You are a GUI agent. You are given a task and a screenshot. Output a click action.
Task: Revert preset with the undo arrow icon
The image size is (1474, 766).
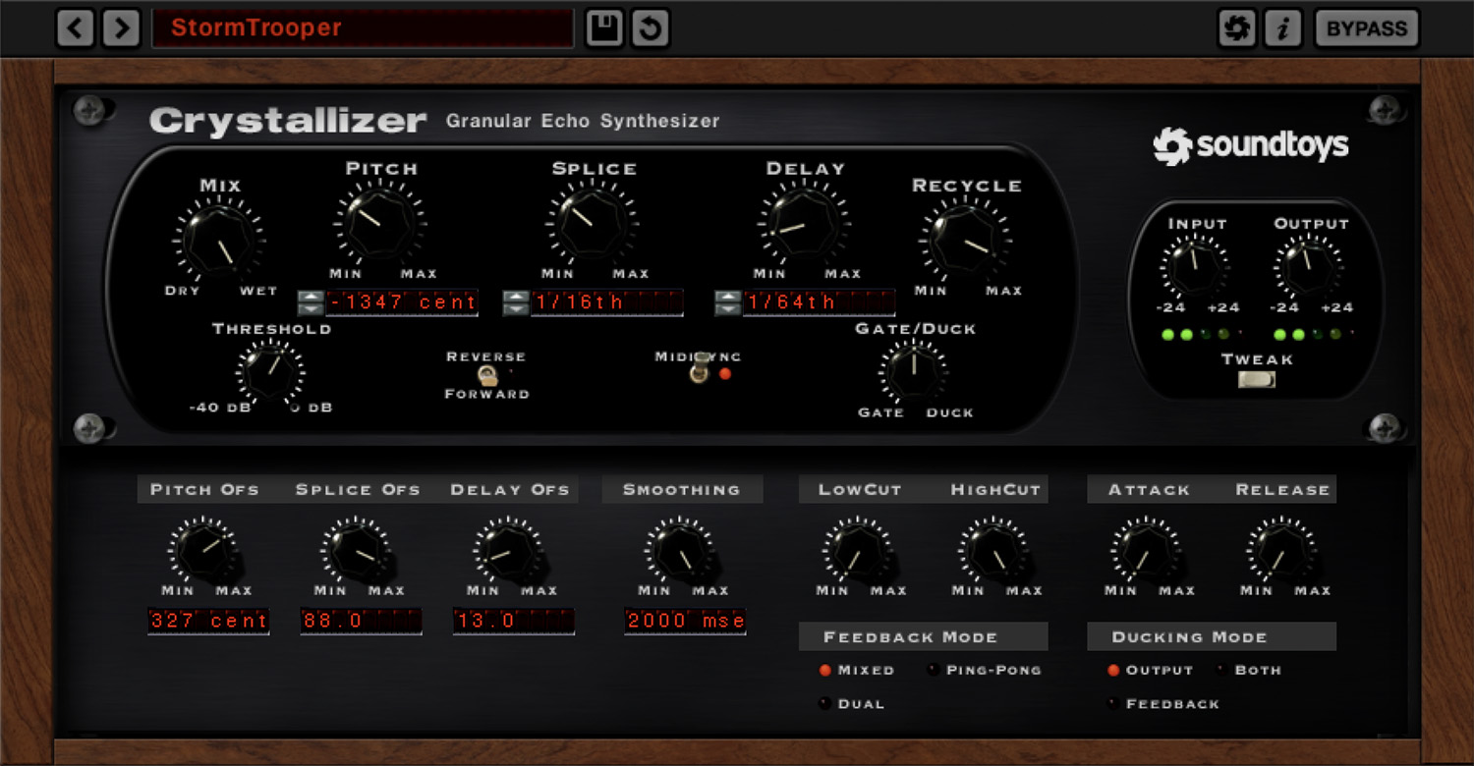click(650, 27)
